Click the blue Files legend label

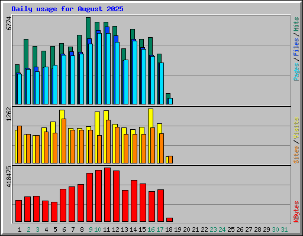[296, 47]
